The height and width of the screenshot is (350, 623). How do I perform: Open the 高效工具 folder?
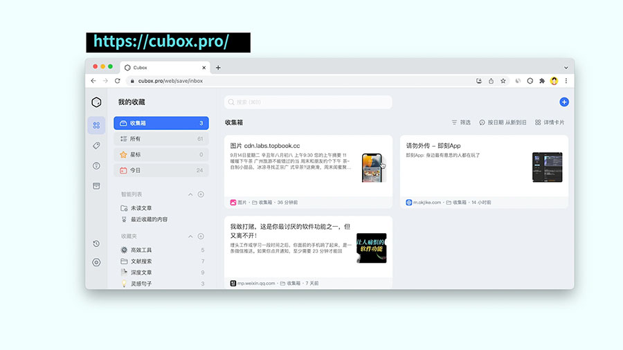pos(141,250)
